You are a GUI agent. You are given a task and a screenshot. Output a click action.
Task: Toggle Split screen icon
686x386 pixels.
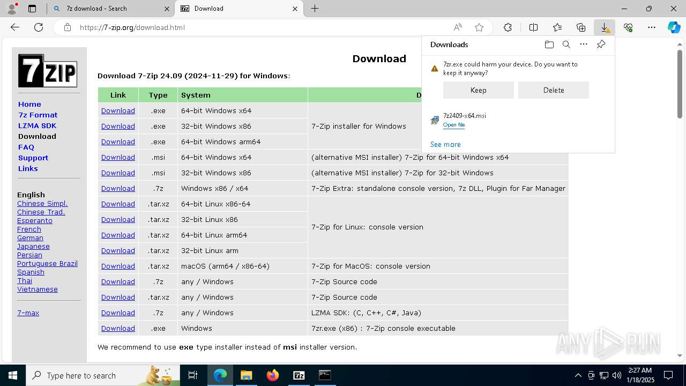coord(533,27)
